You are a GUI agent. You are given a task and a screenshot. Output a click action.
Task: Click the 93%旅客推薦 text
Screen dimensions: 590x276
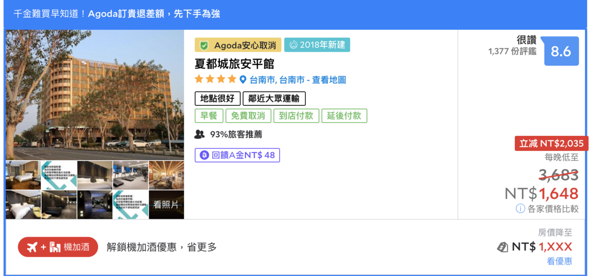[236, 134]
